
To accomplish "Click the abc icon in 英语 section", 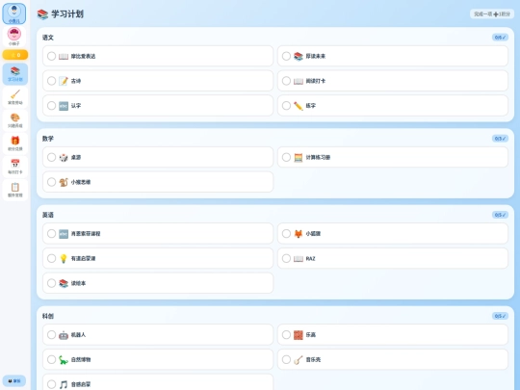I will pos(64,233).
